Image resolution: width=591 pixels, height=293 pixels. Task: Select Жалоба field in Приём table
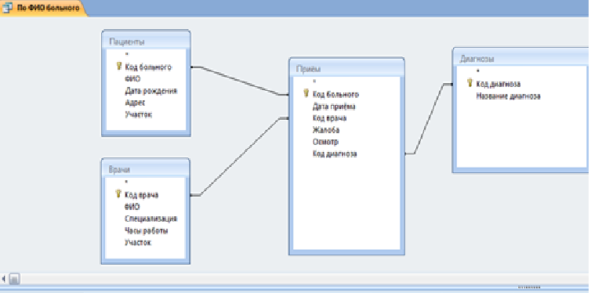[x=325, y=130]
